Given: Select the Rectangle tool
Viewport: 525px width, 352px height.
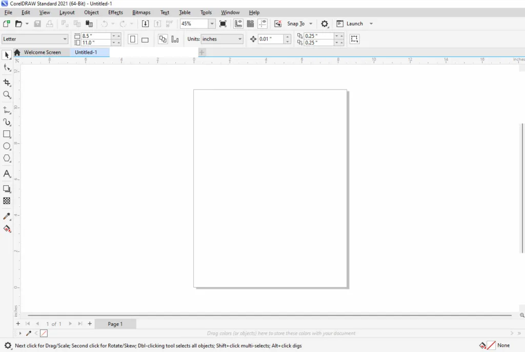Looking at the screenshot, I should tap(7, 134).
